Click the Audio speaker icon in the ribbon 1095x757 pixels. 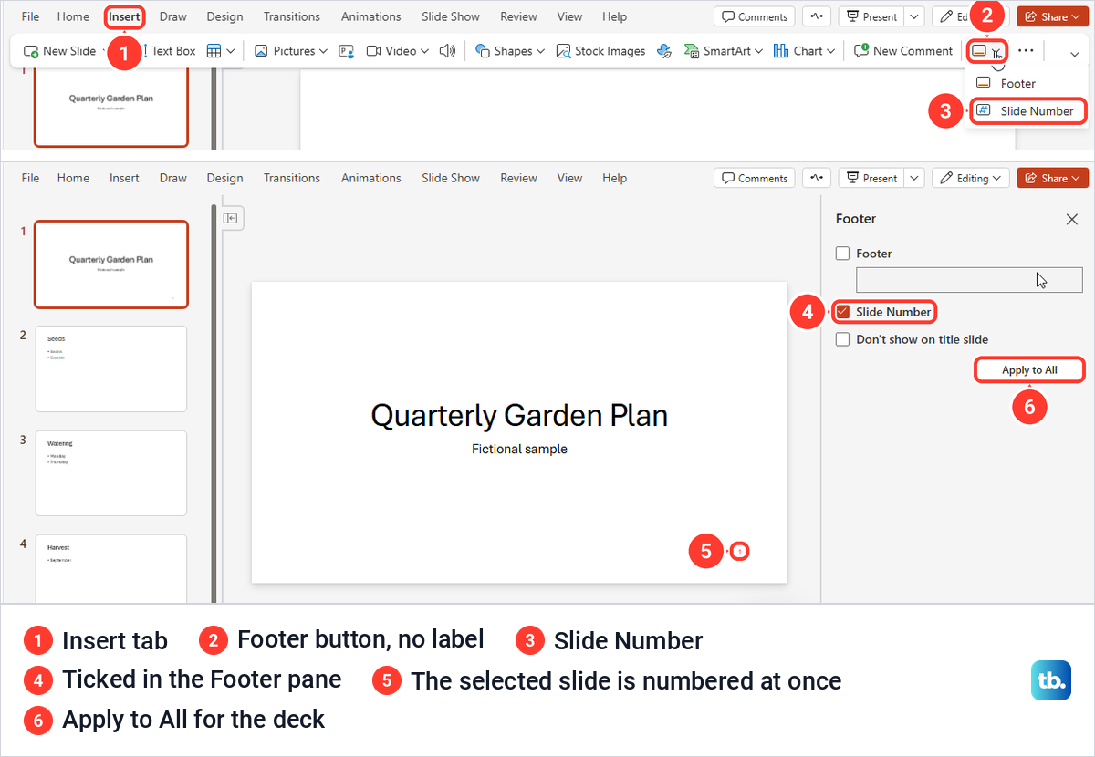447,51
